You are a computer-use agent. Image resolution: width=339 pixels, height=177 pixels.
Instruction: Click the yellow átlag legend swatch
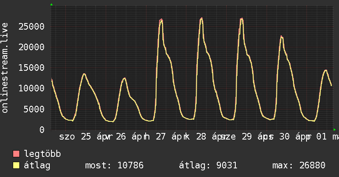pos(16,165)
